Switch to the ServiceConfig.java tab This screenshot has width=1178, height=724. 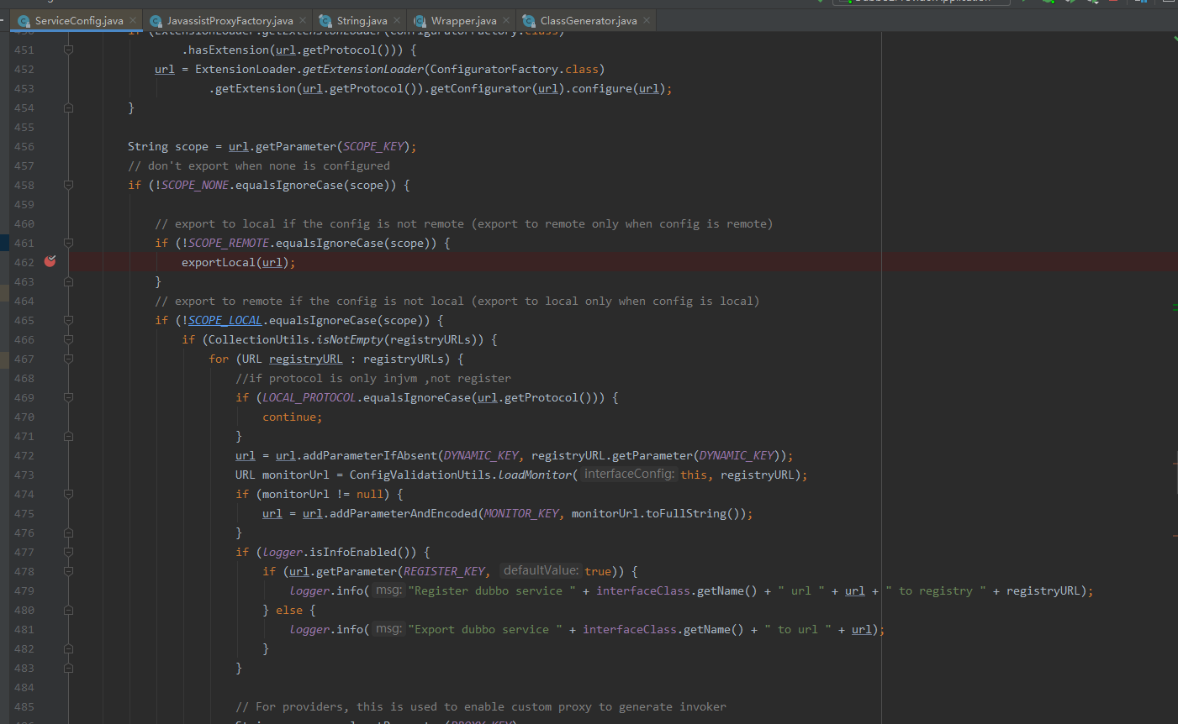[x=78, y=21]
